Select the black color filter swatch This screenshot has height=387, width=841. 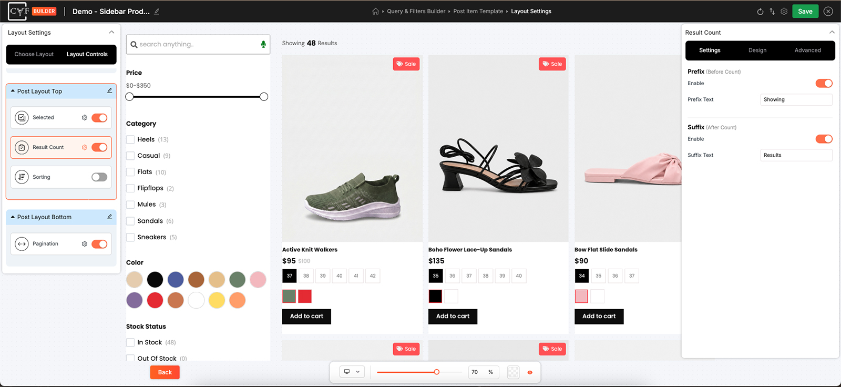[x=155, y=280]
